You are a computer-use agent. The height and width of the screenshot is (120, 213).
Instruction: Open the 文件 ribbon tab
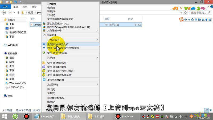tap(5, 7)
